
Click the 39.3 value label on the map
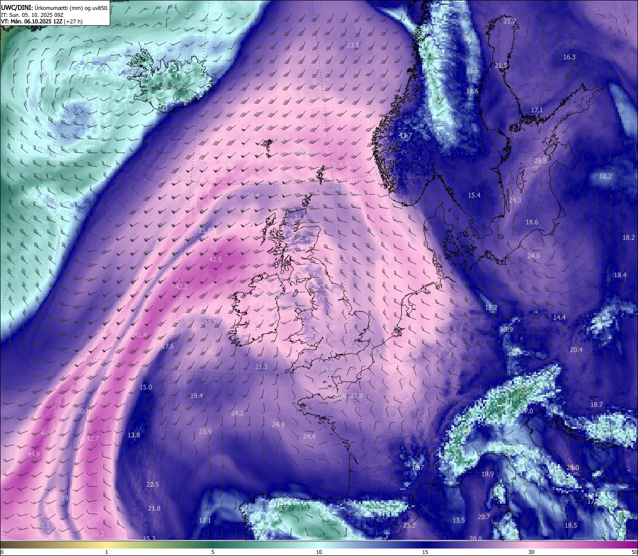[98, 534]
